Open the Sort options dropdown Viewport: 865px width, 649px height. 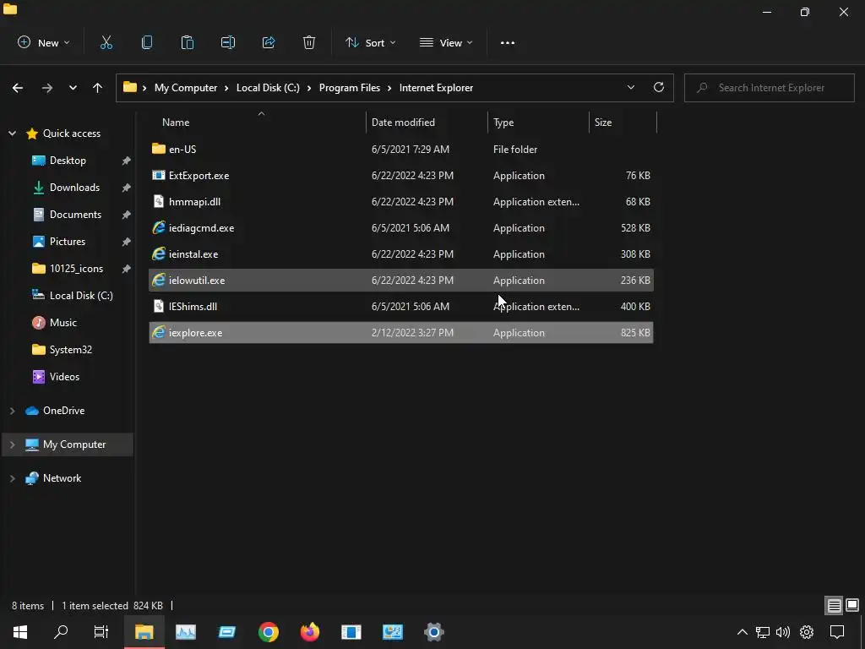tap(370, 42)
